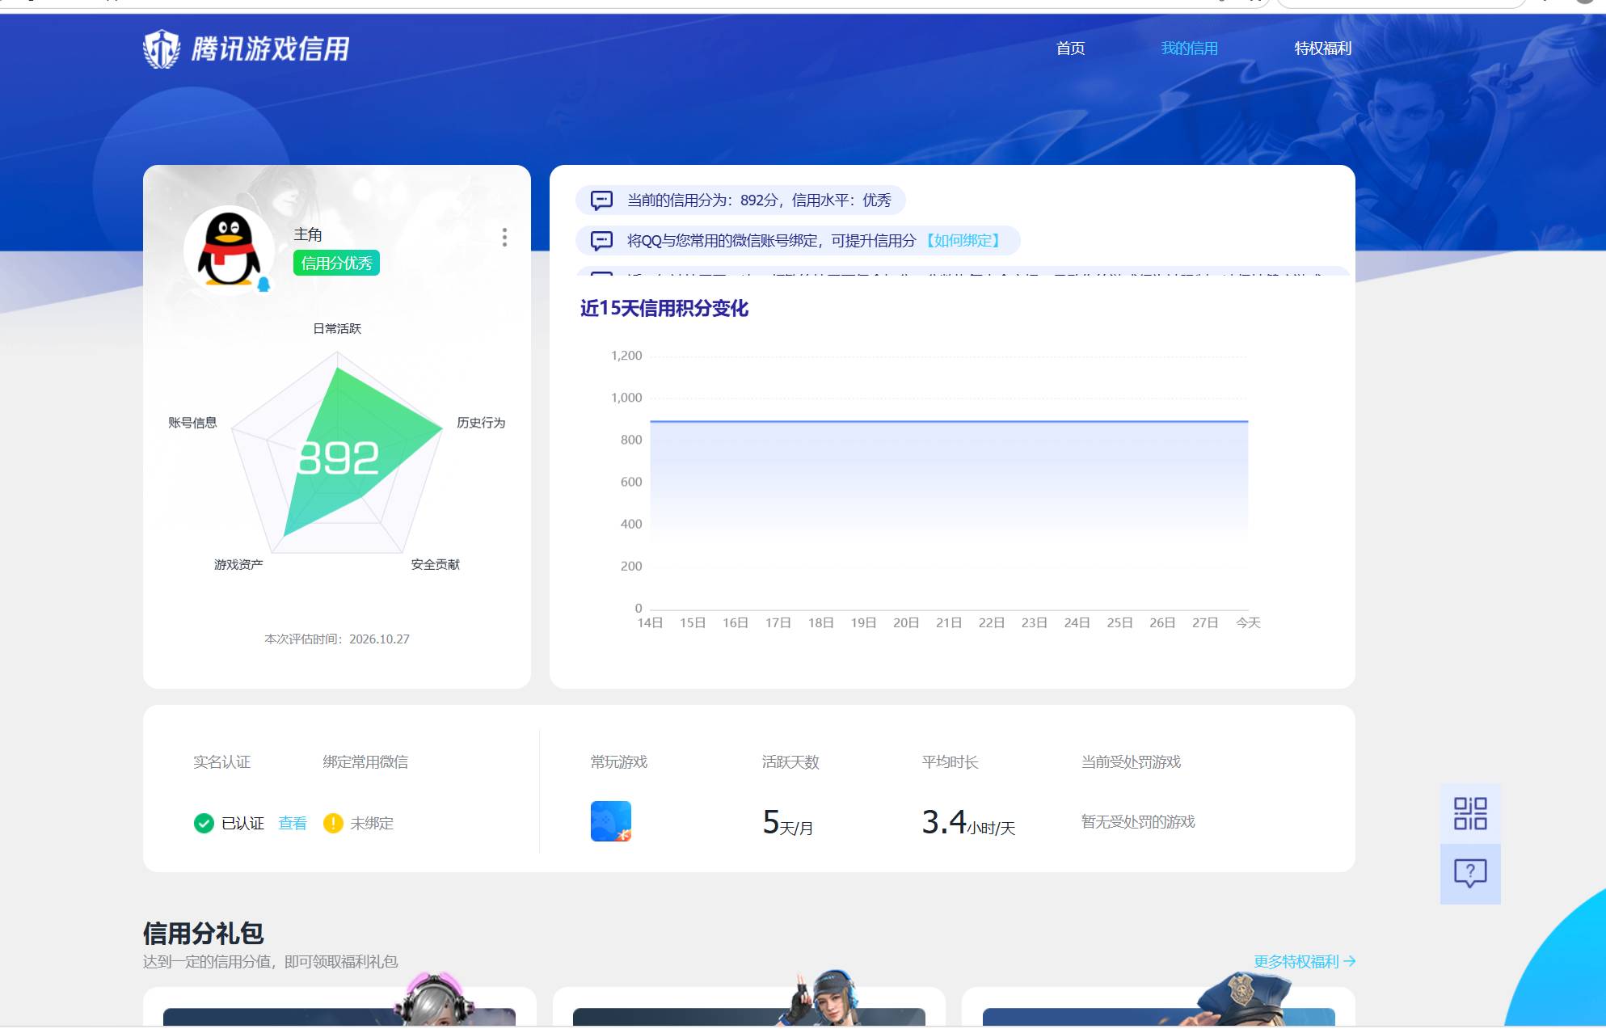
Task: Click the 账号信息 radar label
Action: pyautogui.click(x=192, y=423)
